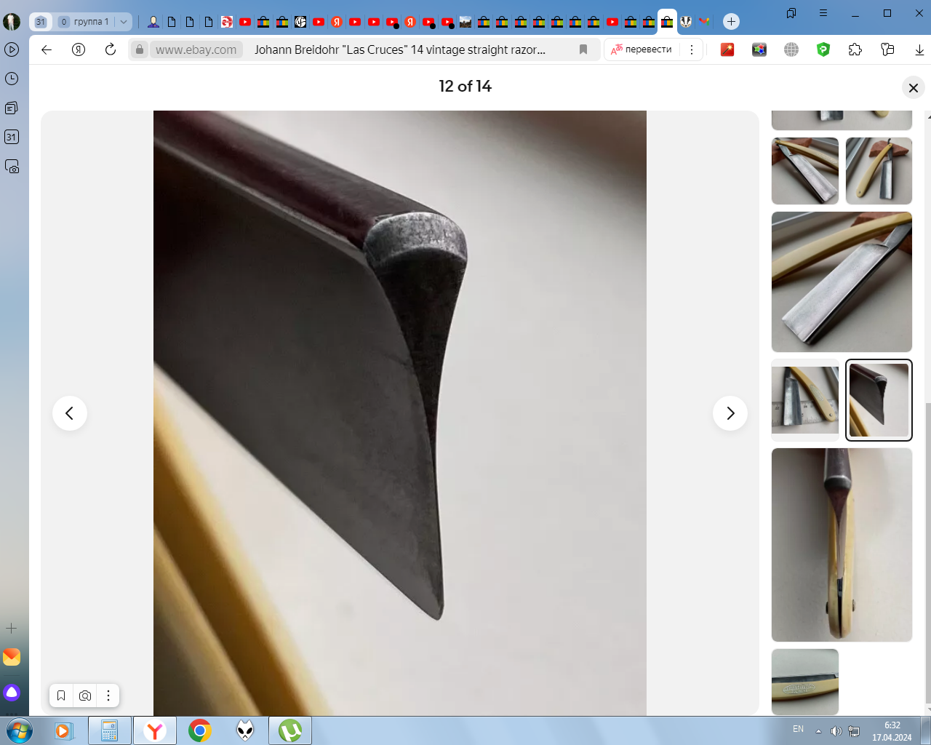Viewport: 931px width, 745px height.
Task: Open the extensions puzzle icon
Action: (x=855, y=49)
